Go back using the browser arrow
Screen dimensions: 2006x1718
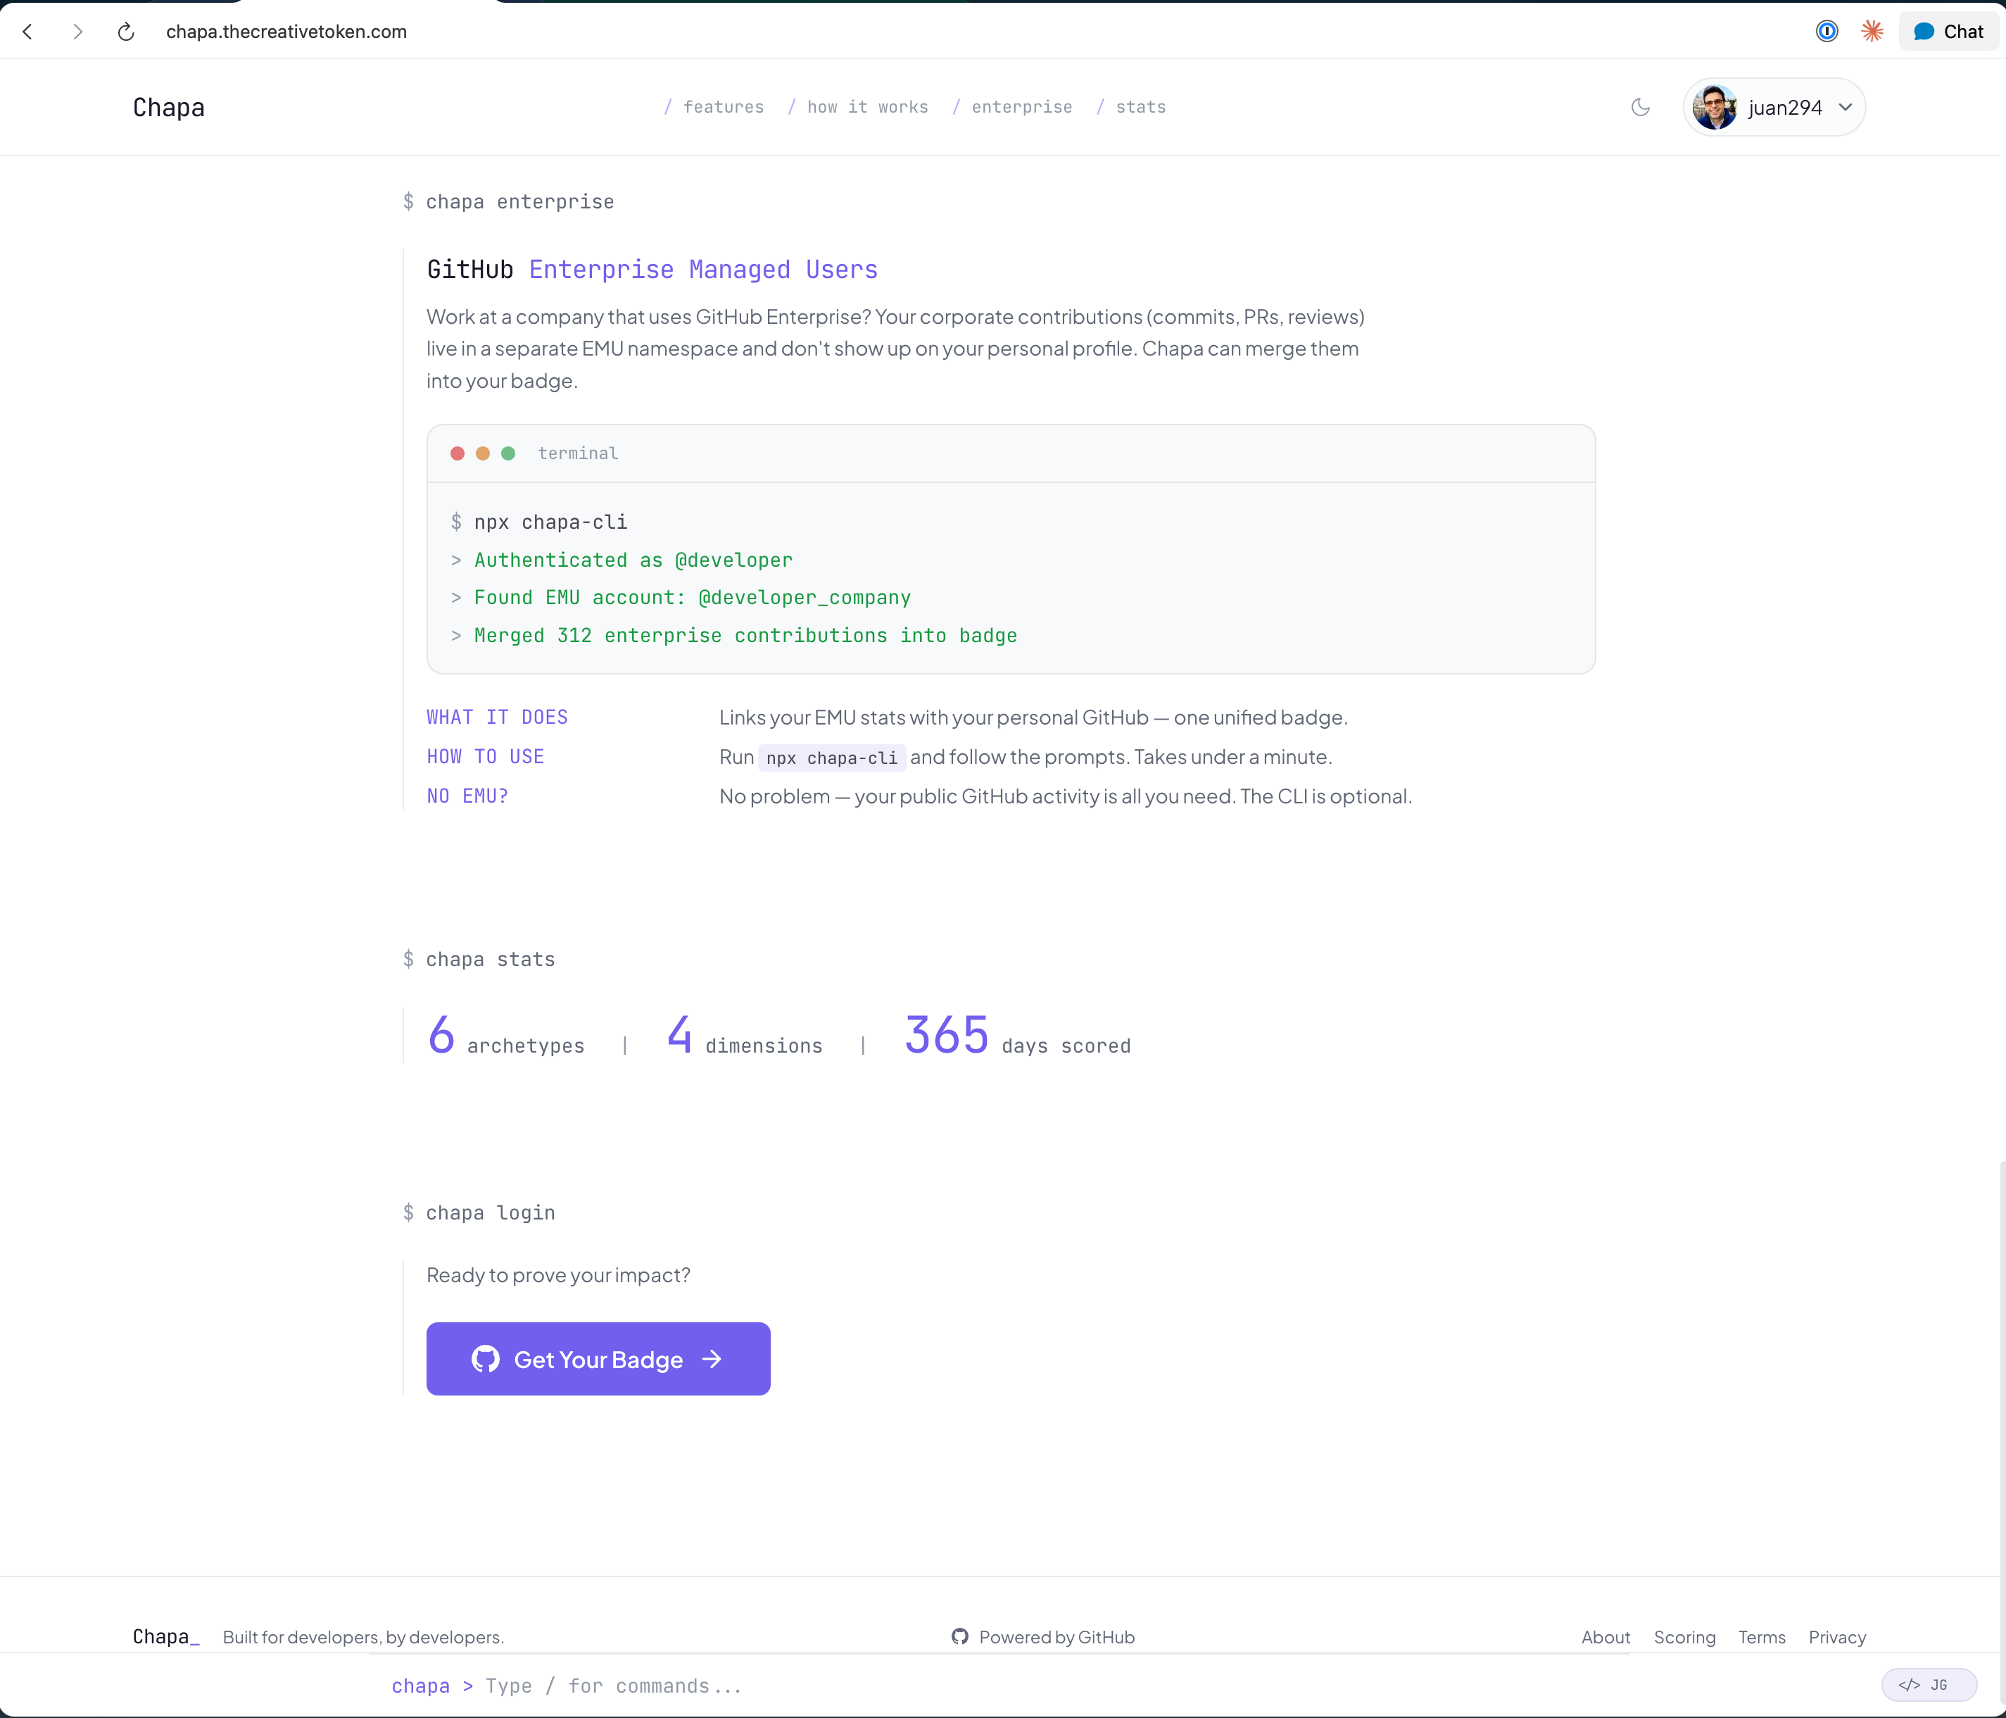(x=28, y=32)
